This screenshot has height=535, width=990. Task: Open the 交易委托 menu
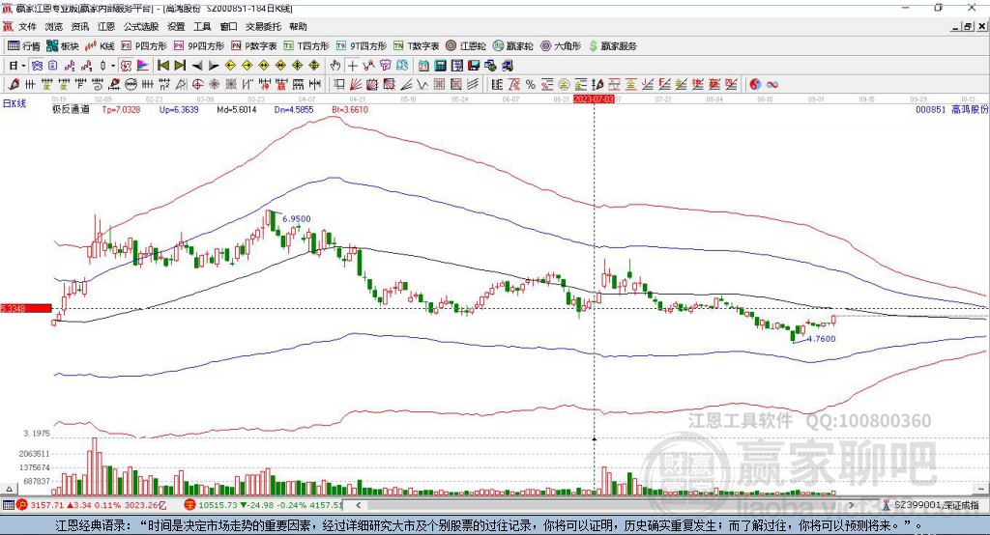pos(263,26)
